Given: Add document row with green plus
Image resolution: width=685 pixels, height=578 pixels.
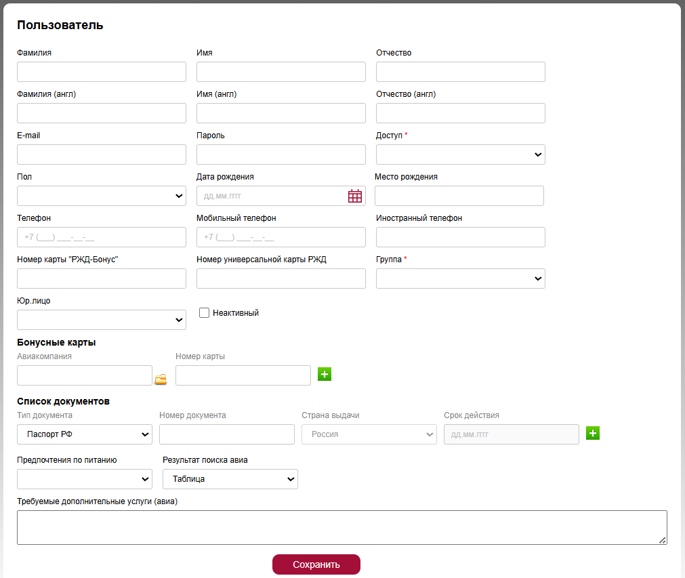Looking at the screenshot, I should coord(592,433).
